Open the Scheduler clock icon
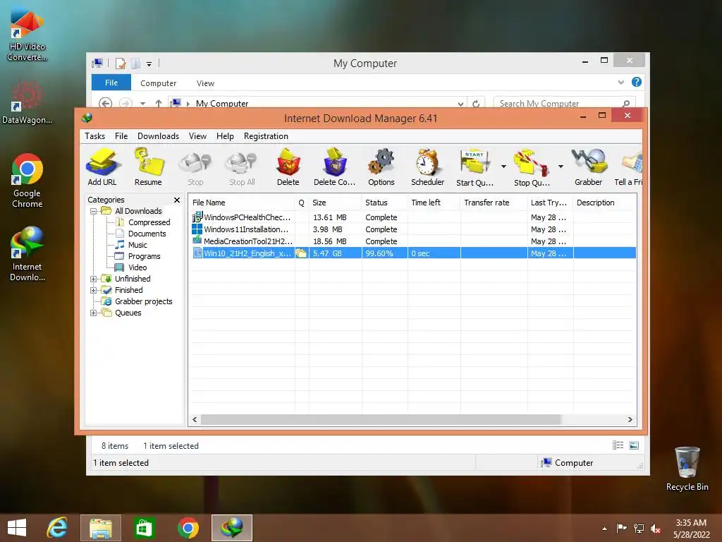722x542 pixels. pos(428,167)
